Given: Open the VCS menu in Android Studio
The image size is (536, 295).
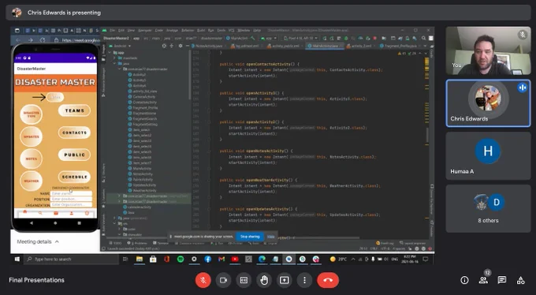Looking at the screenshot, I should 231,31.
